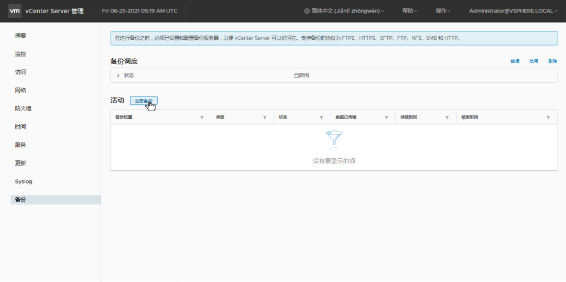
Task: Click the vCenter Server 管理 title
Action: (55, 11)
